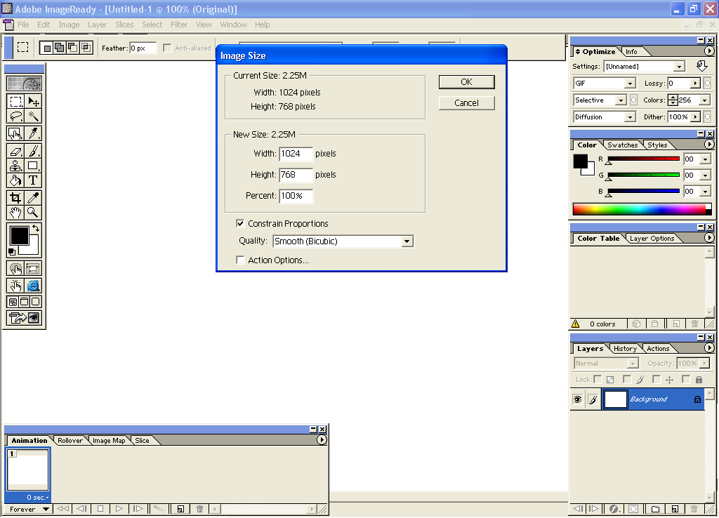
Task: Select the Paint Bucket tool
Action: coord(15,180)
